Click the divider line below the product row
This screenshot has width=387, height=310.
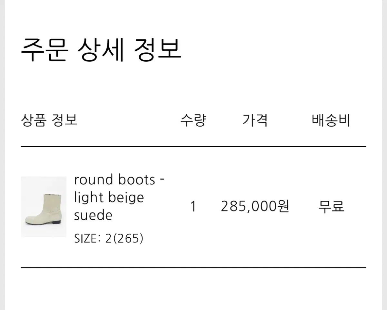click(193, 268)
